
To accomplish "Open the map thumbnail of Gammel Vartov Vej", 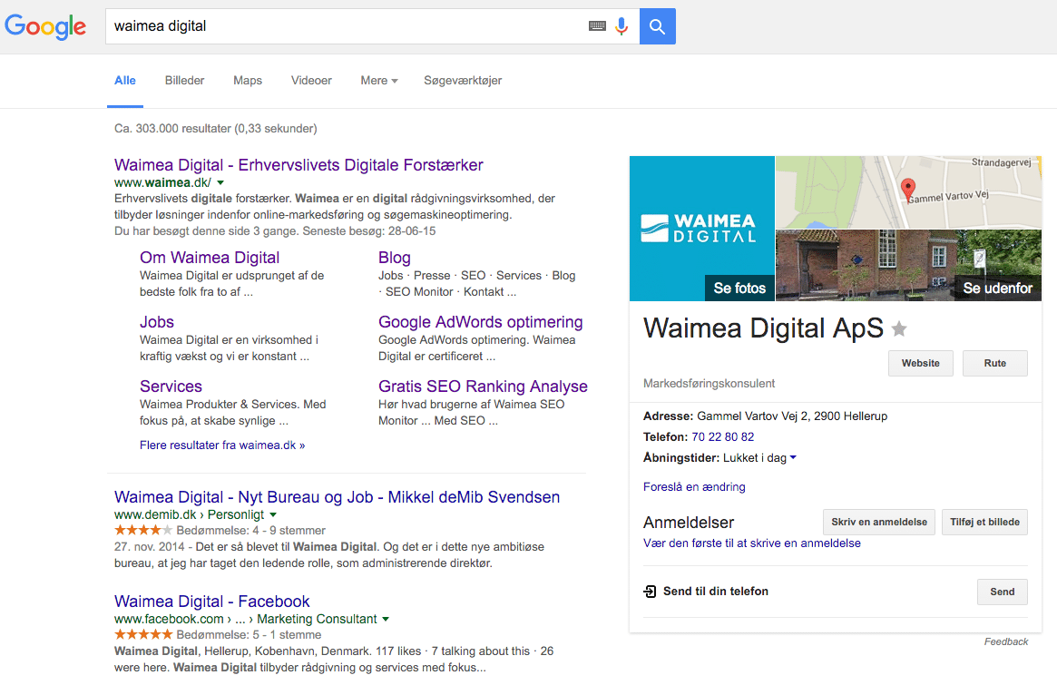I will (x=908, y=192).
